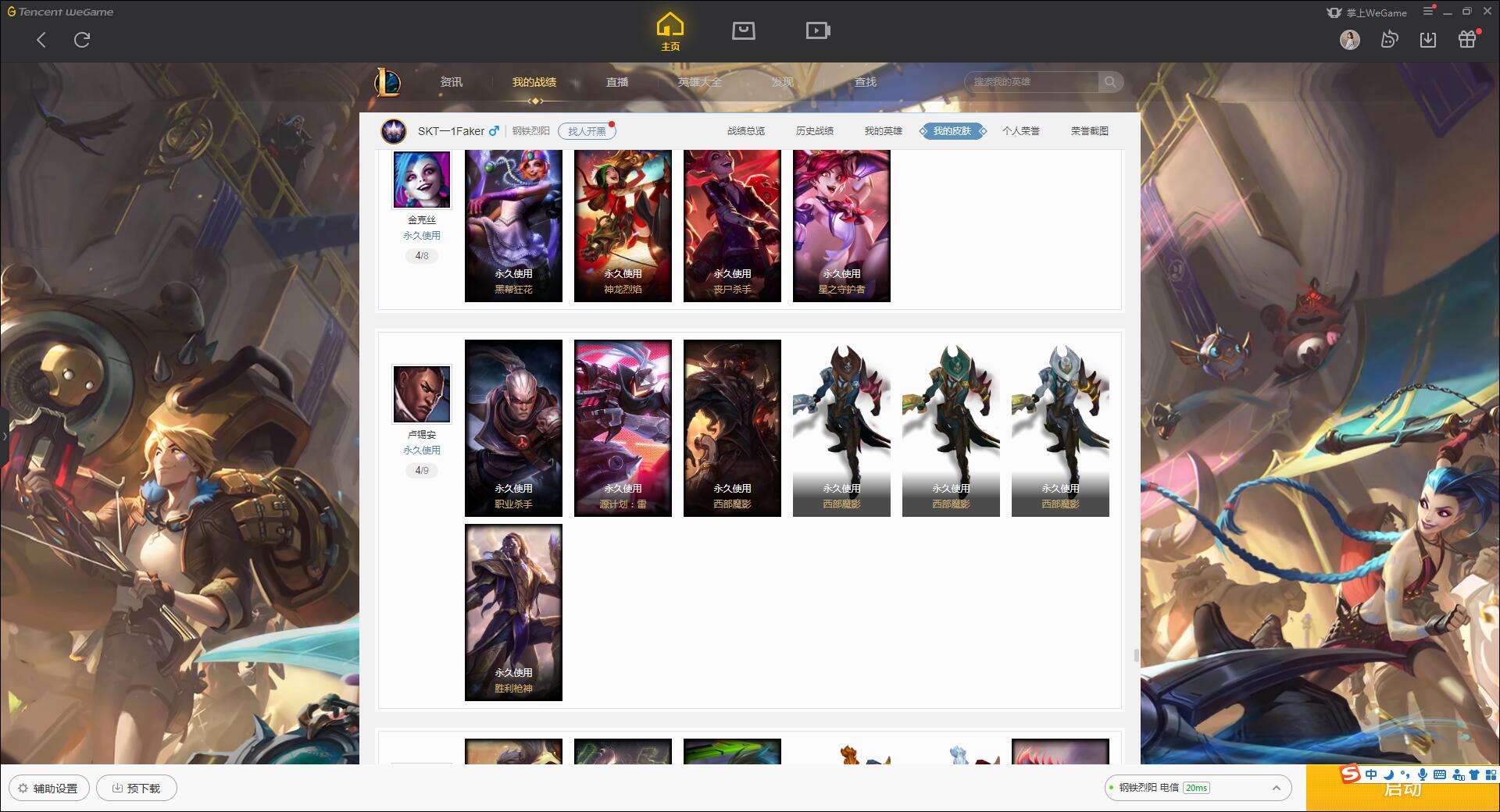Open 掌上WeGame mobile link

[1366, 12]
